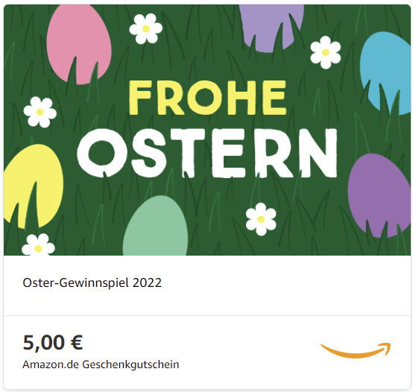413x392 pixels.
Task: Click the dark purple egg
Action: (x=379, y=195)
